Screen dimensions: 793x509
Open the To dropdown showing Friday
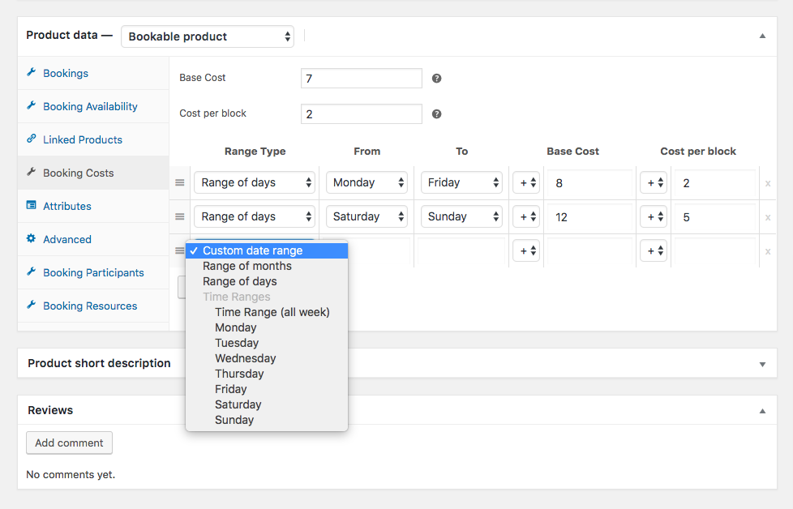point(461,183)
